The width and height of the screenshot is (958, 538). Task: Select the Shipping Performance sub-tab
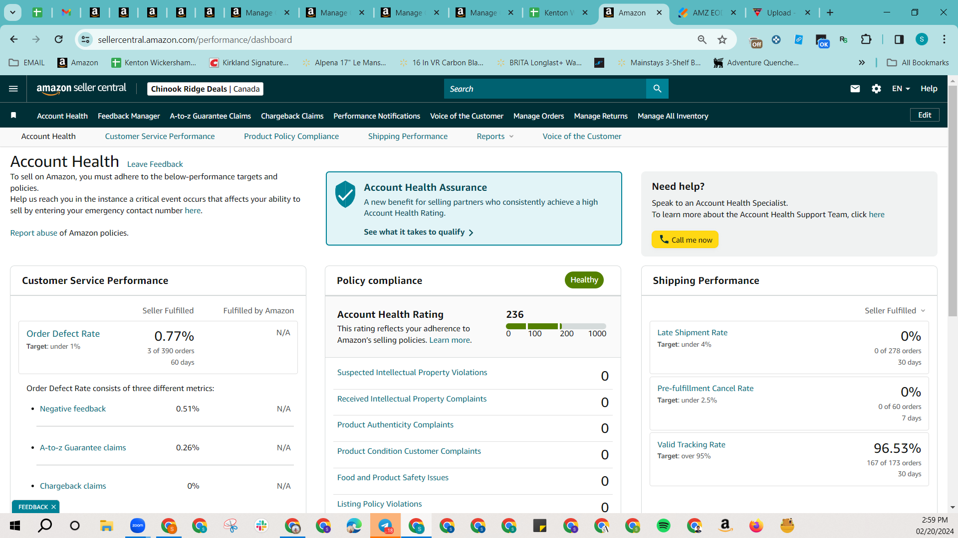[408, 136]
